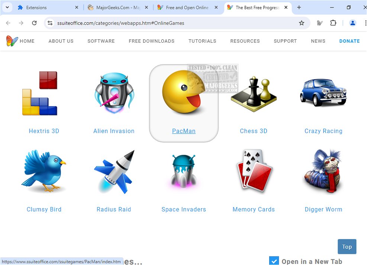Open the TUTORIALS menu item
367x265 pixels.
click(x=202, y=41)
